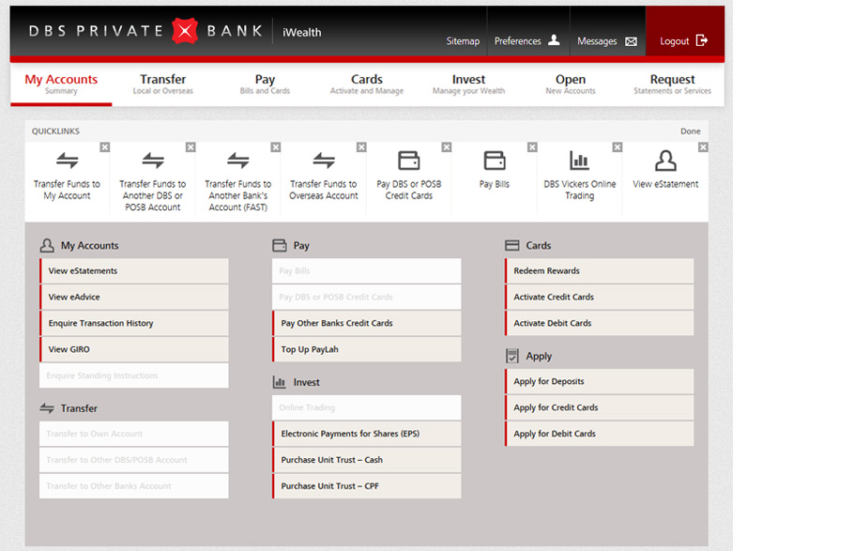Click Transfer Funds to Another Bank's Account (FAST) icon

pyautogui.click(x=238, y=161)
